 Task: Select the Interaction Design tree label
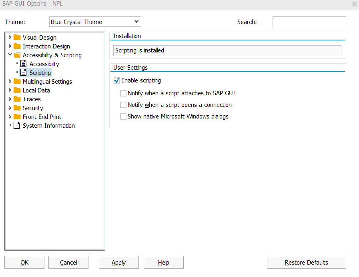[x=46, y=46]
